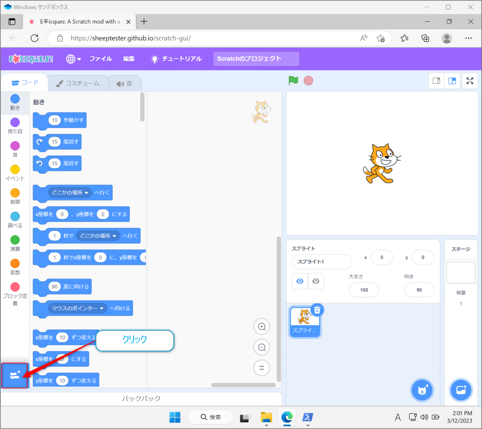Image resolution: width=482 pixels, height=429 pixels.
Task: Open the choose sprite cat button
Action: pyautogui.click(x=422, y=390)
